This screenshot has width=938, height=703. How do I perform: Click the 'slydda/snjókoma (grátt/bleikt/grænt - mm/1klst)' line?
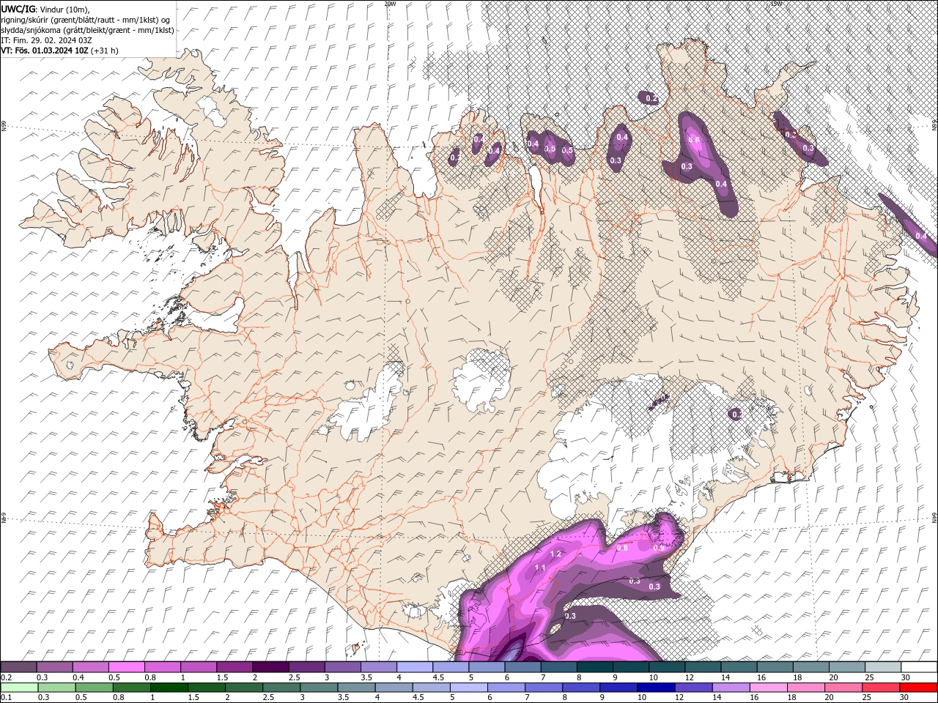(88, 30)
